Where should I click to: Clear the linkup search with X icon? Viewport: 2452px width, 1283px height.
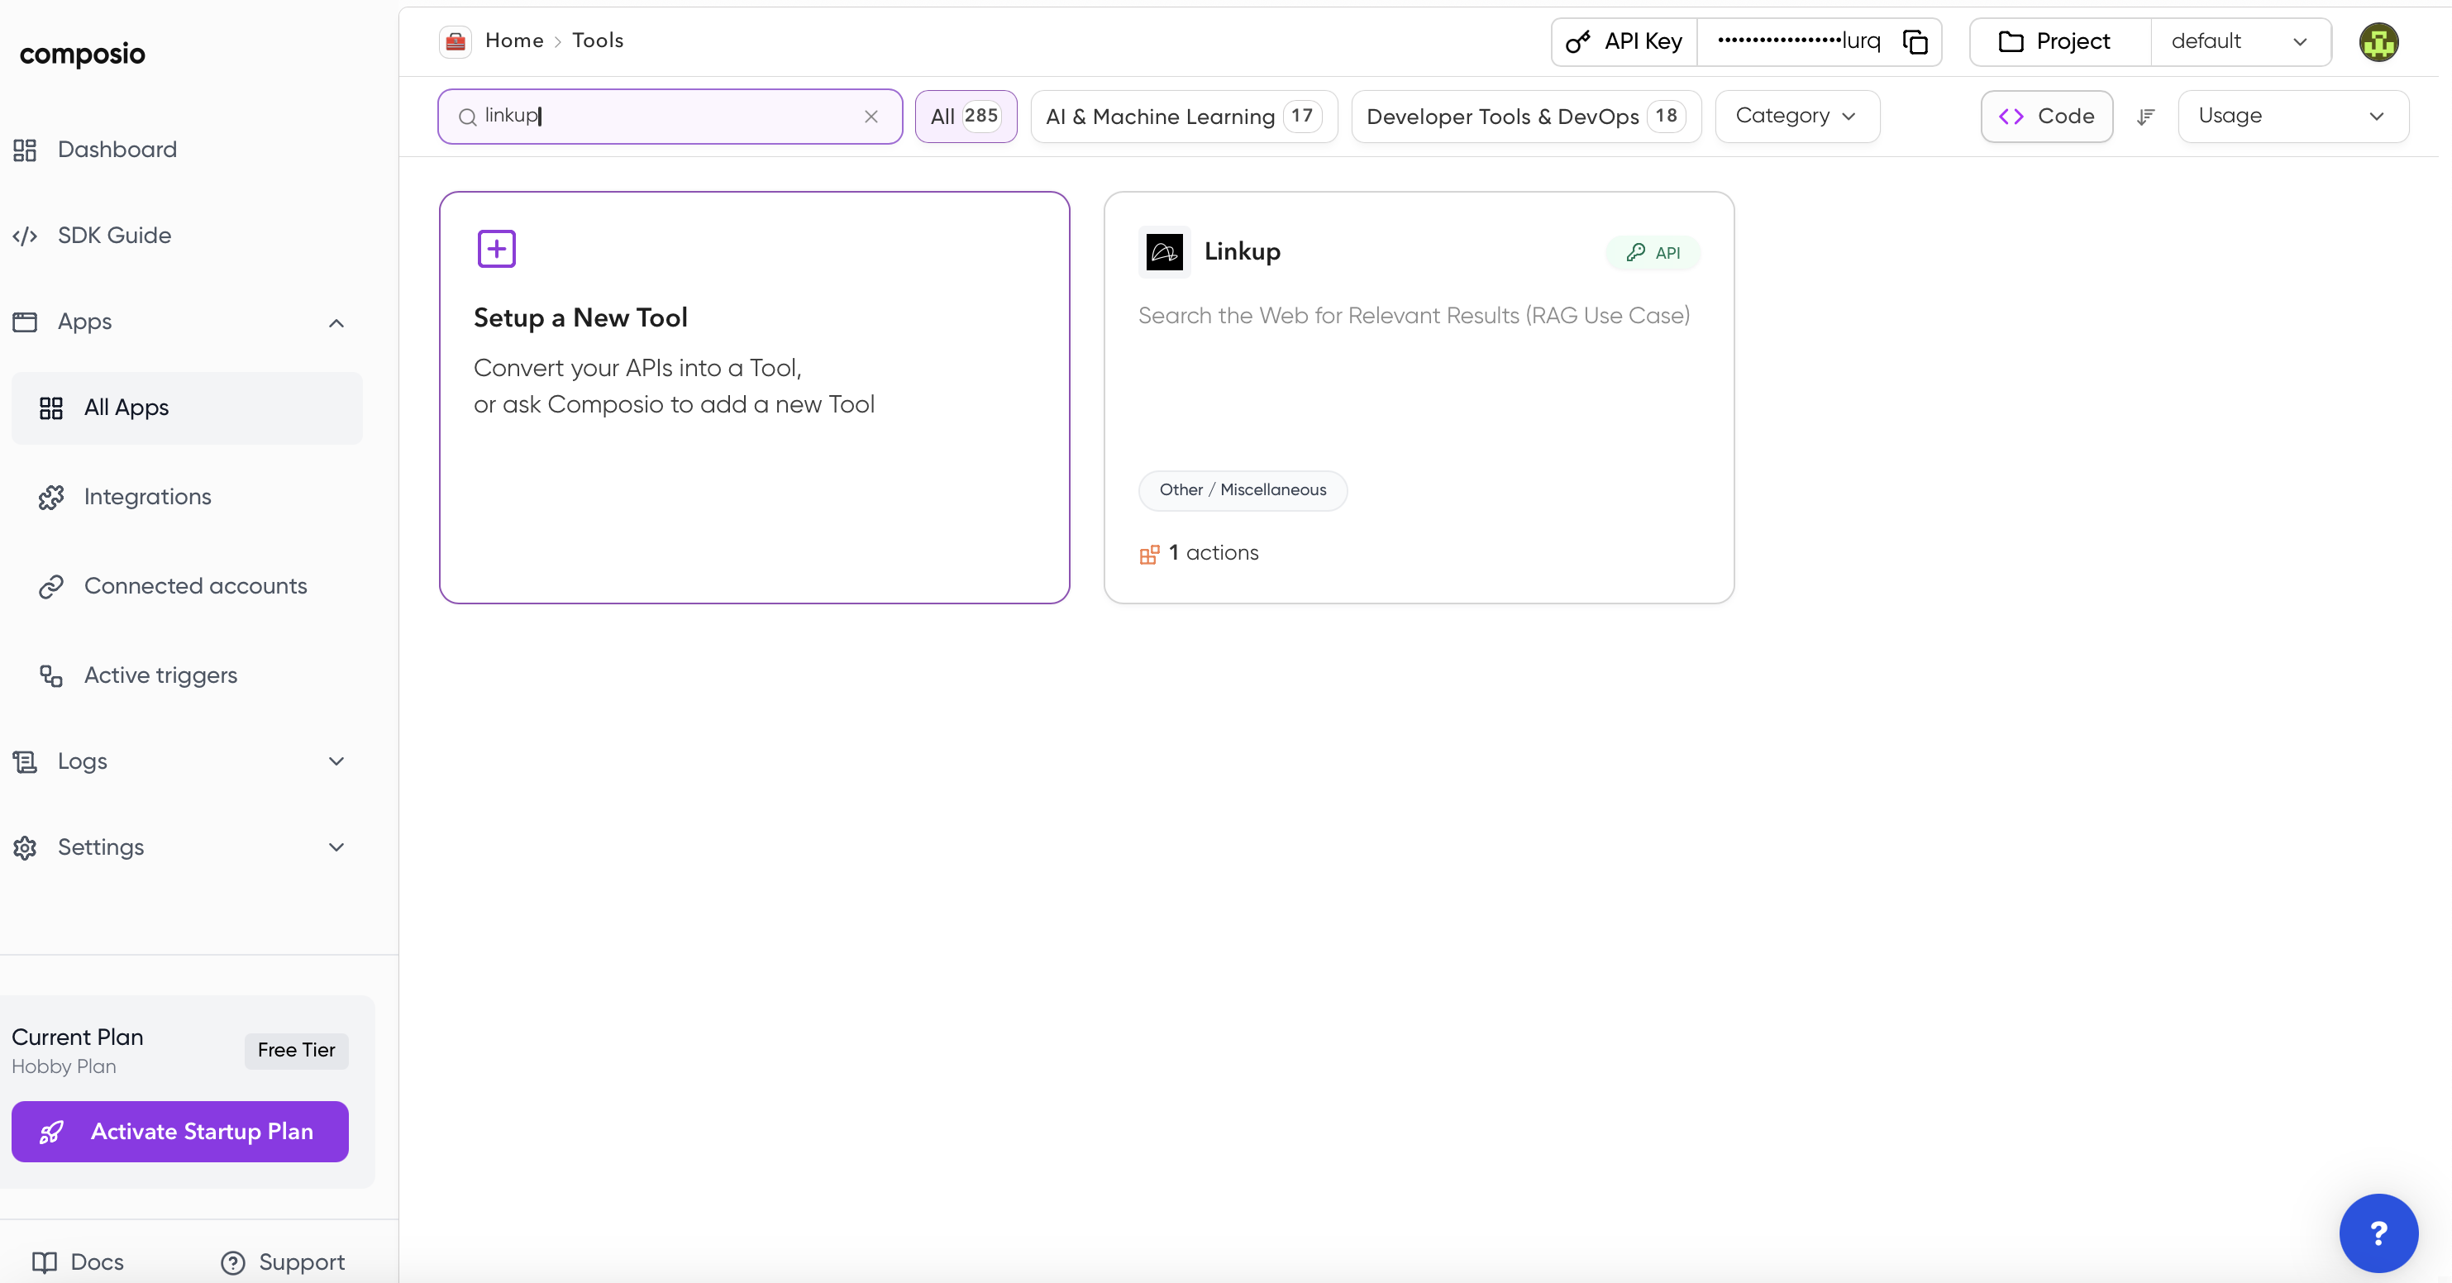870,116
